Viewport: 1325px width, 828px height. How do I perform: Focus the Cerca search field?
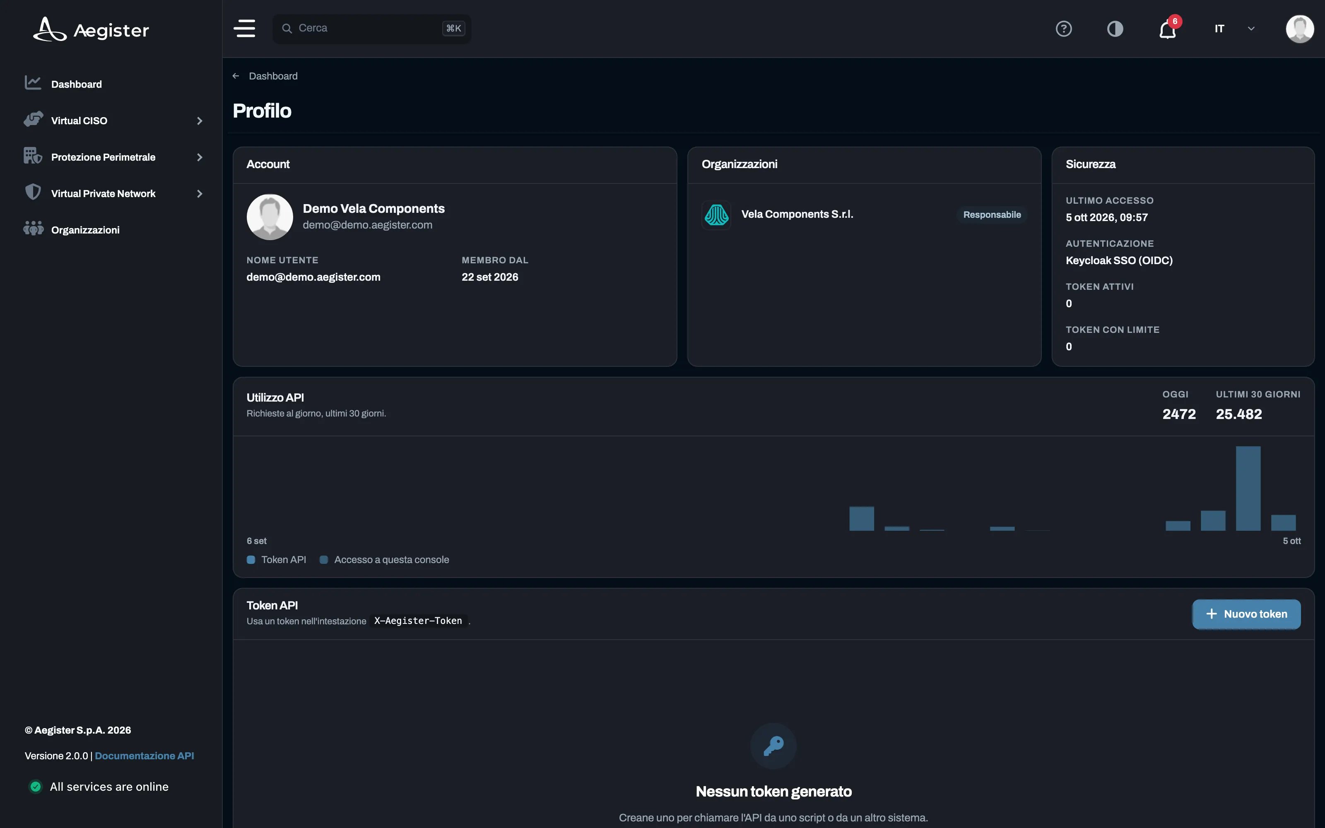pos(372,29)
